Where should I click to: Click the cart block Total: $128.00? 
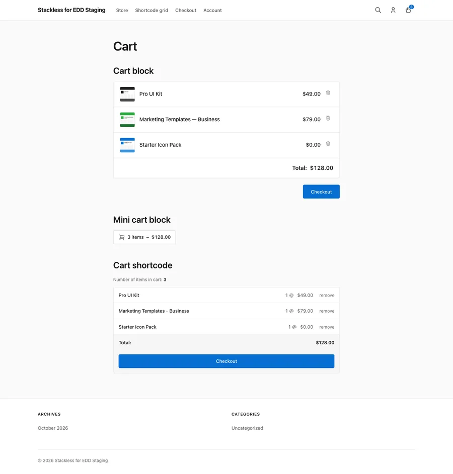[313, 168]
